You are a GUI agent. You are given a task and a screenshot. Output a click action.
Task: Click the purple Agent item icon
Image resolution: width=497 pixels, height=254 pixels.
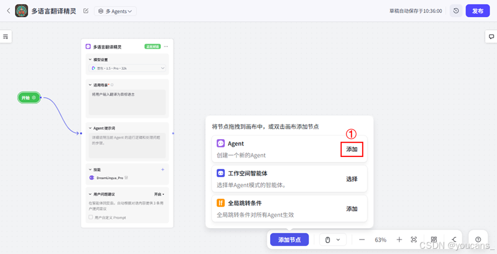(x=221, y=143)
